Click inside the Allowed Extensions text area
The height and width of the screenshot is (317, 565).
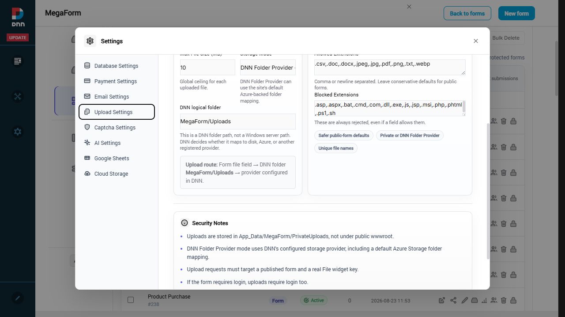pos(390,67)
